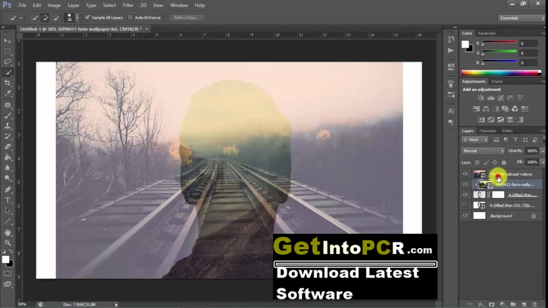Open the brush size picker dropdown
548x308 pixels.
tap(77, 18)
